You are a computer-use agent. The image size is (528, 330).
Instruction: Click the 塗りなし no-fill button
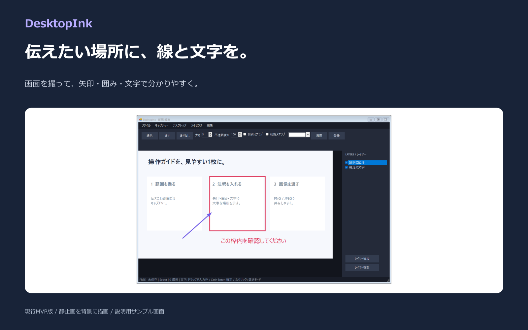[184, 136]
